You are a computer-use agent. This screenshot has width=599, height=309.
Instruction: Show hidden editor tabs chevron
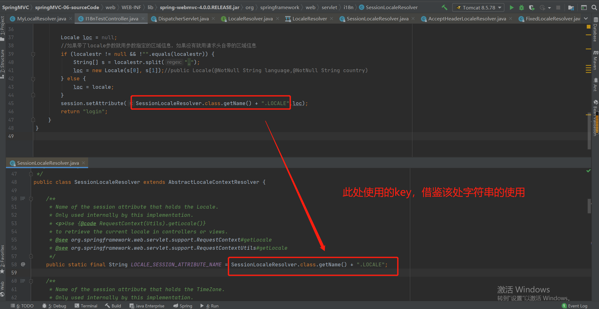coord(586,19)
